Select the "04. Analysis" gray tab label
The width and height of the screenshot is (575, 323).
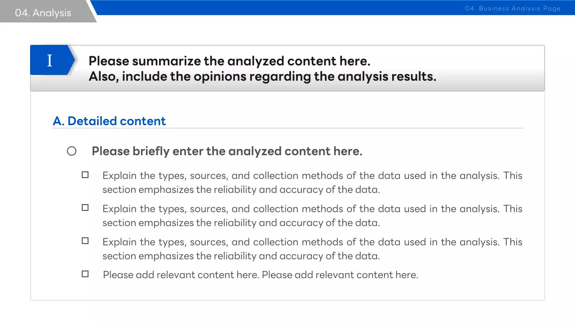click(x=43, y=13)
